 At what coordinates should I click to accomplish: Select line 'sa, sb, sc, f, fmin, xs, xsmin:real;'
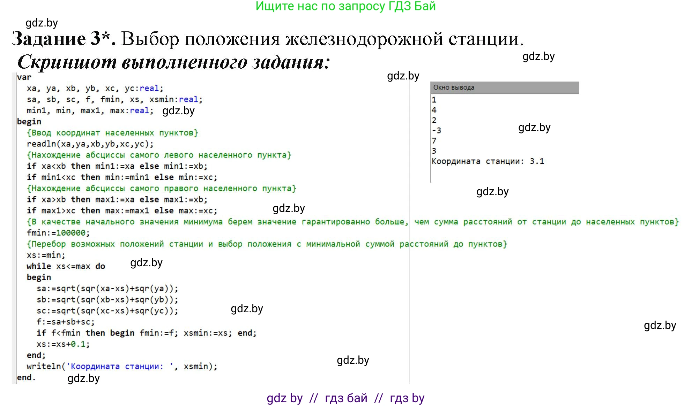tap(114, 99)
